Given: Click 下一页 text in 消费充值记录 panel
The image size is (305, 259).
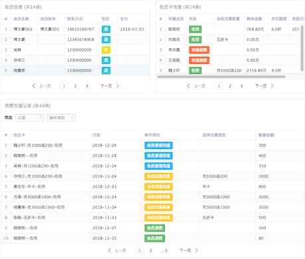Looking at the screenshot, I should (185, 250).
